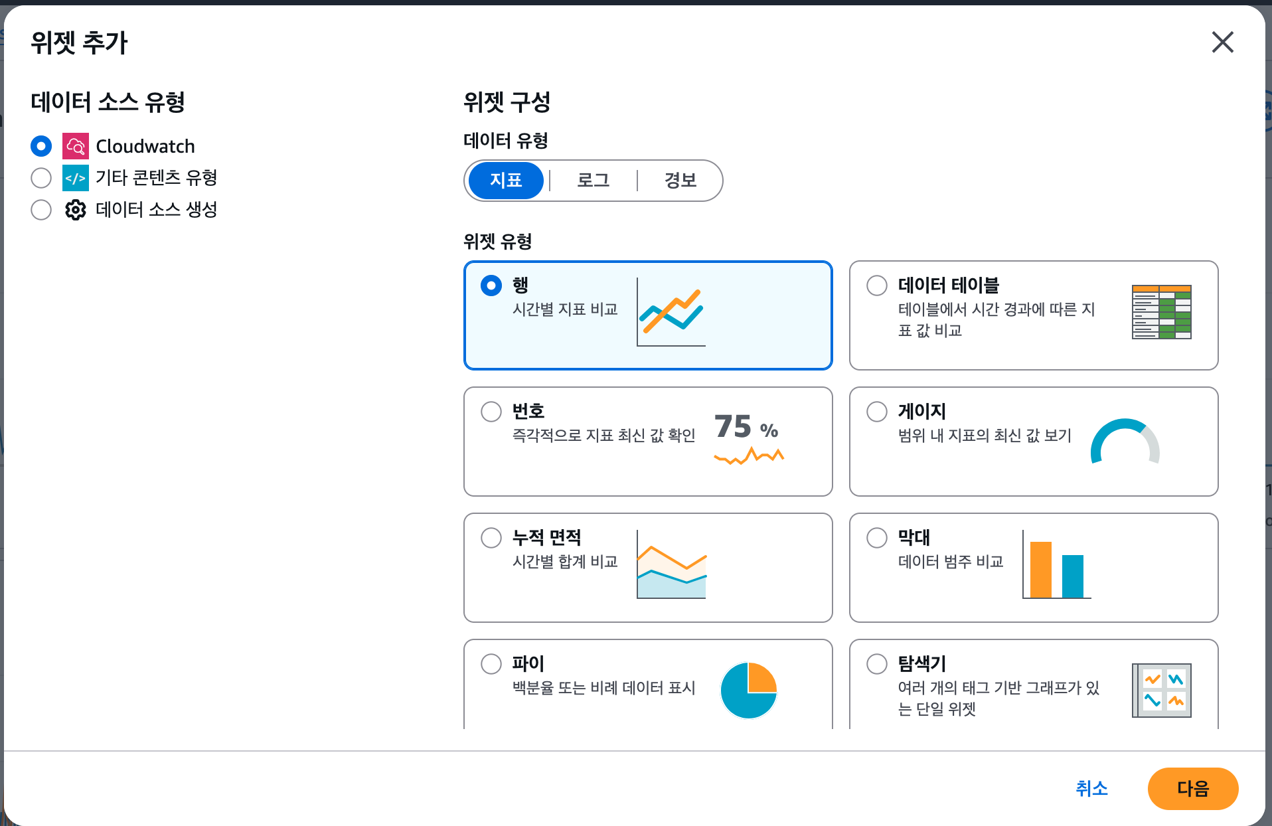Image resolution: width=1272 pixels, height=826 pixels.
Task: Choose the 데이터 테이블 widget type radio
Action: pos(877,286)
